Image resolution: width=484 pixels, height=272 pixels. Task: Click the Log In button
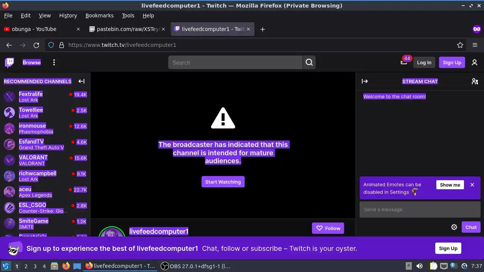click(x=424, y=62)
